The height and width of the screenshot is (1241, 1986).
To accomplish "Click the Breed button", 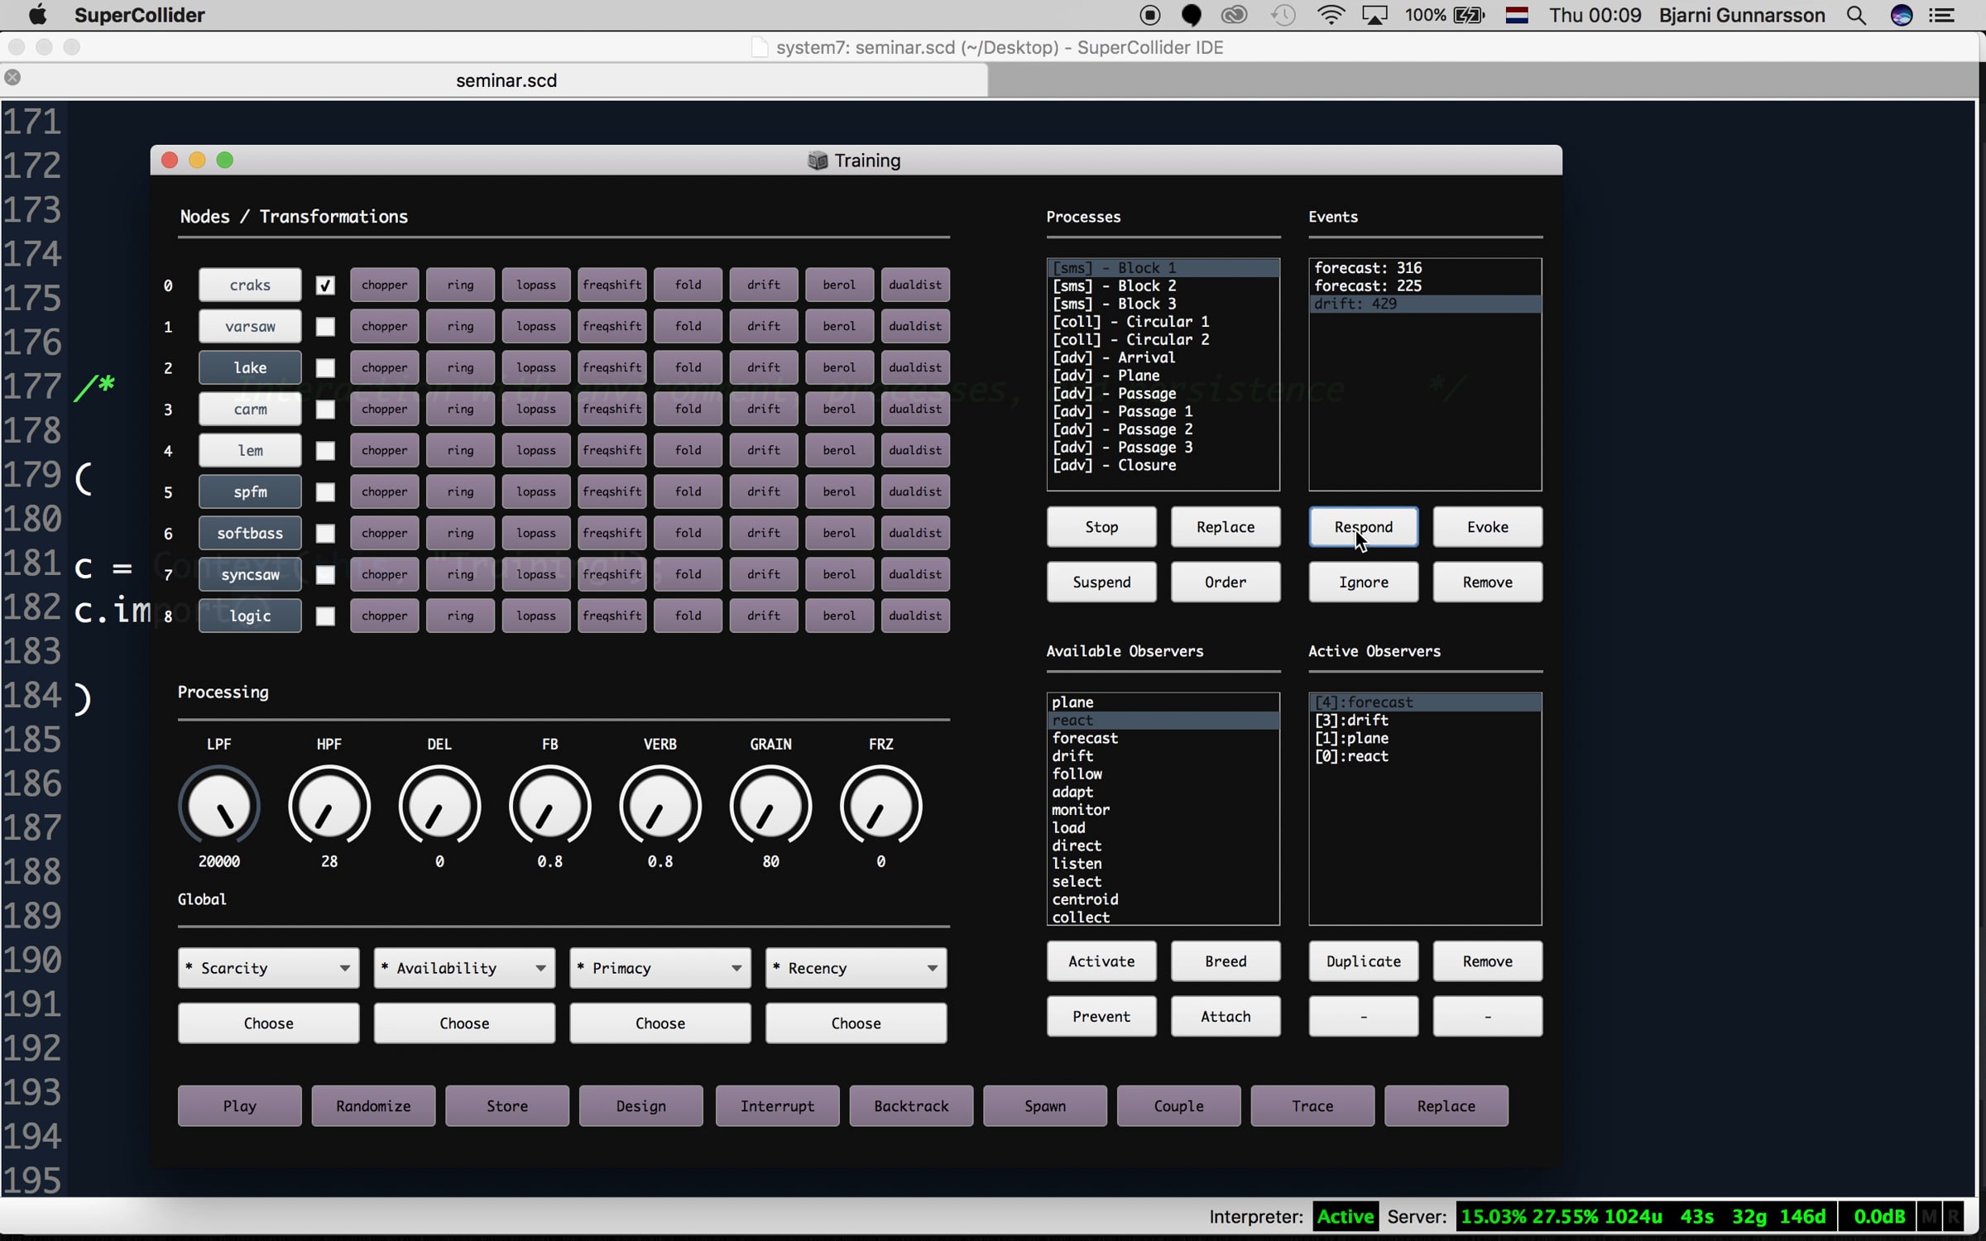I will [x=1226, y=961].
